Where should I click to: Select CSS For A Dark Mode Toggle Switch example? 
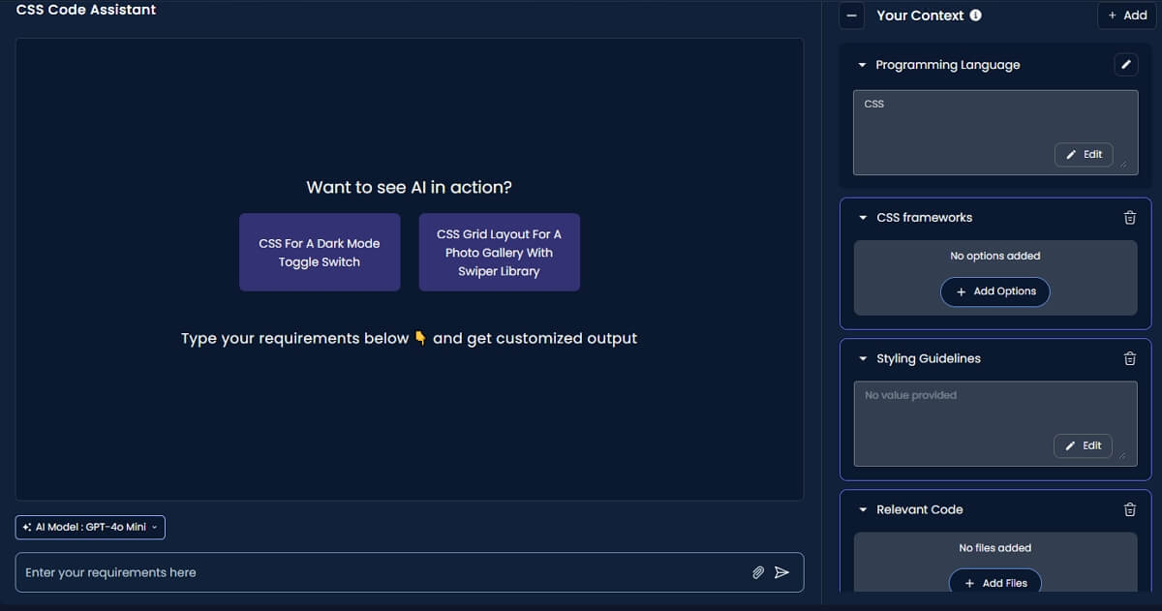[320, 253]
